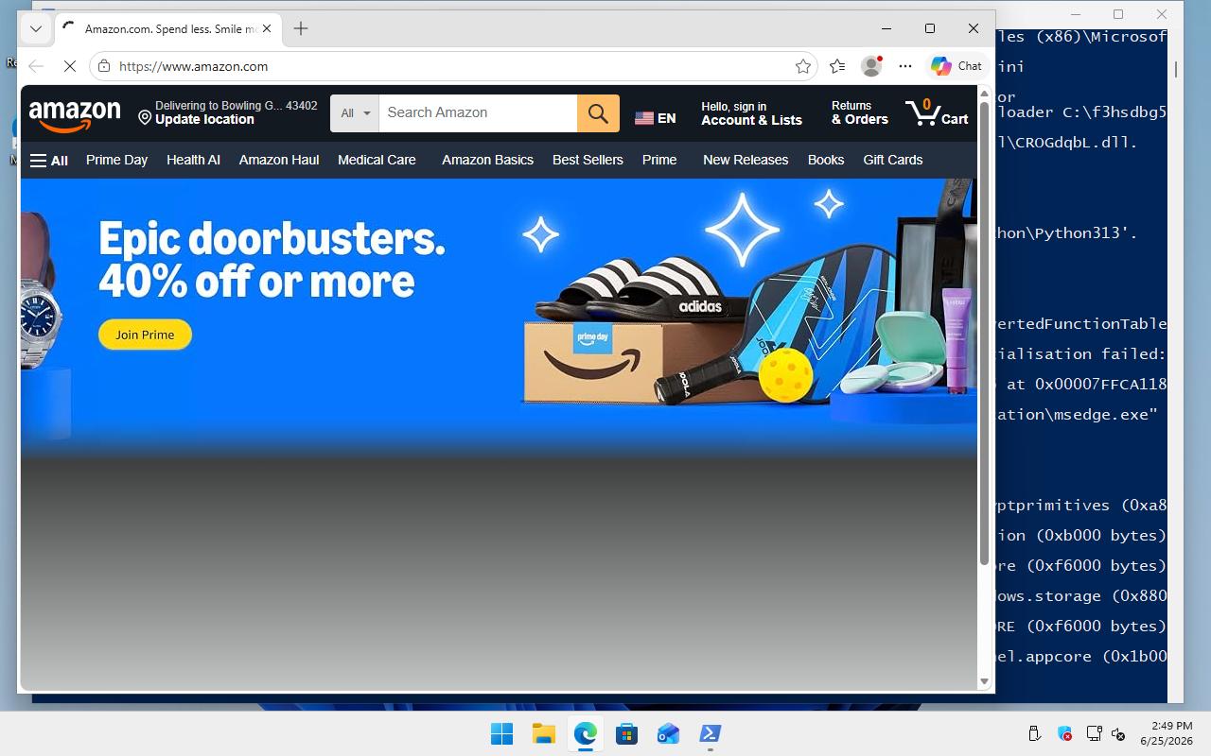Viewport: 1211px width, 756px height.
Task: Open the Edge profile menu
Action: (871, 66)
